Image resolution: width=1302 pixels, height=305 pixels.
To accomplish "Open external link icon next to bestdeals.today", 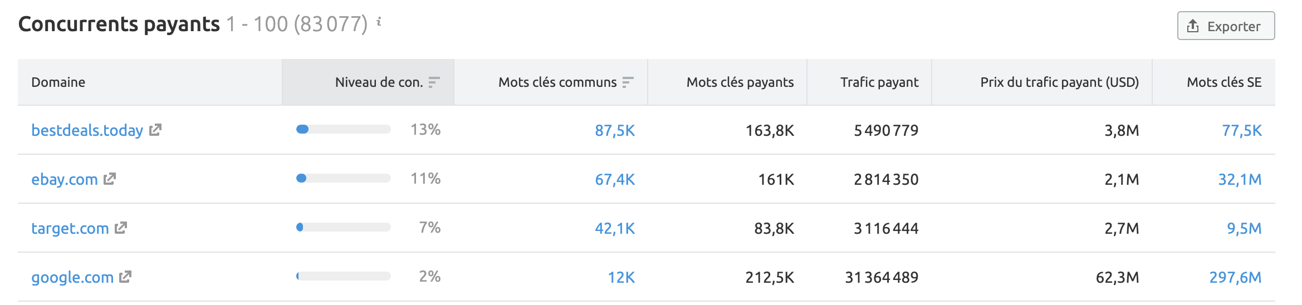I will [x=155, y=130].
